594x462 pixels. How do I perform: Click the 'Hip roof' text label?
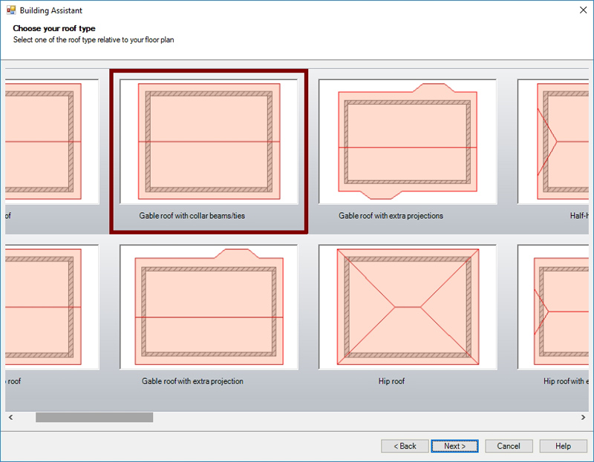(391, 381)
